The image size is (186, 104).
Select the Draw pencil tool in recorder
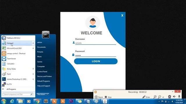(146, 97)
